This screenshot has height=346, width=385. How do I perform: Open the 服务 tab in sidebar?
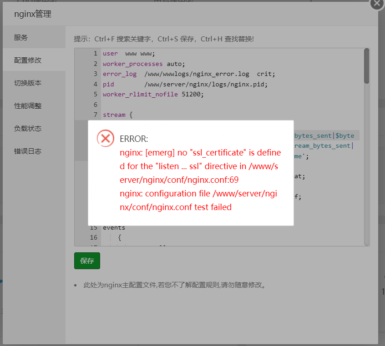pos(34,37)
